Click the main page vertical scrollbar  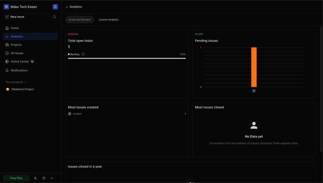click(x=321, y=88)
